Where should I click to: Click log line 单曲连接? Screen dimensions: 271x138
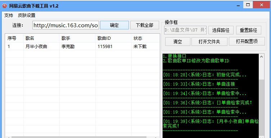[199, 84]
